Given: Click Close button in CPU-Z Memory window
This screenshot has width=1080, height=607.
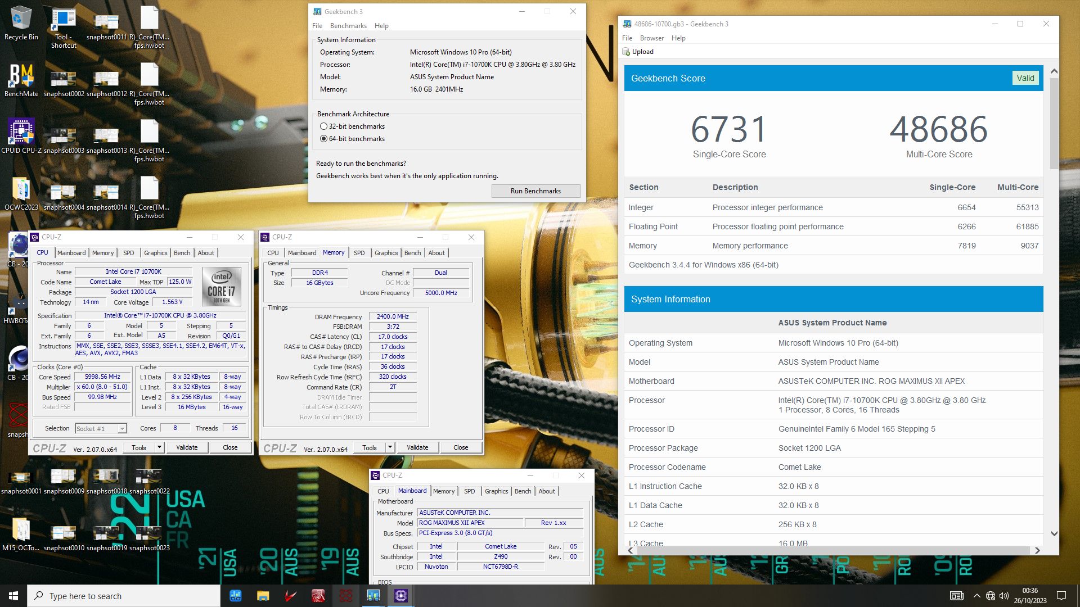Looking at the screenshot, I should pos(461,447).
